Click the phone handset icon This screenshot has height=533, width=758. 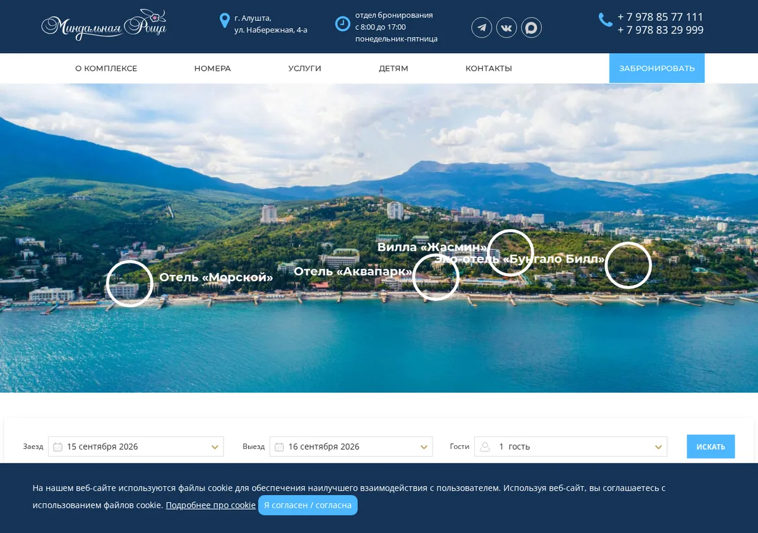coord(605,20)
